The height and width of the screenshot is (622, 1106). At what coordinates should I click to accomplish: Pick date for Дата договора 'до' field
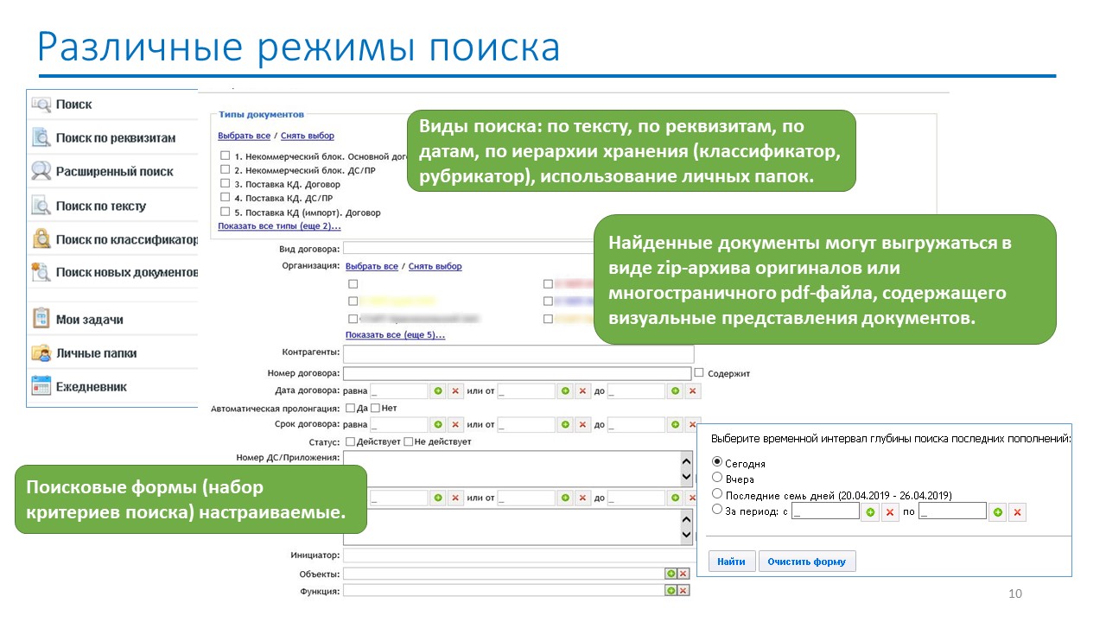[675, 391]
